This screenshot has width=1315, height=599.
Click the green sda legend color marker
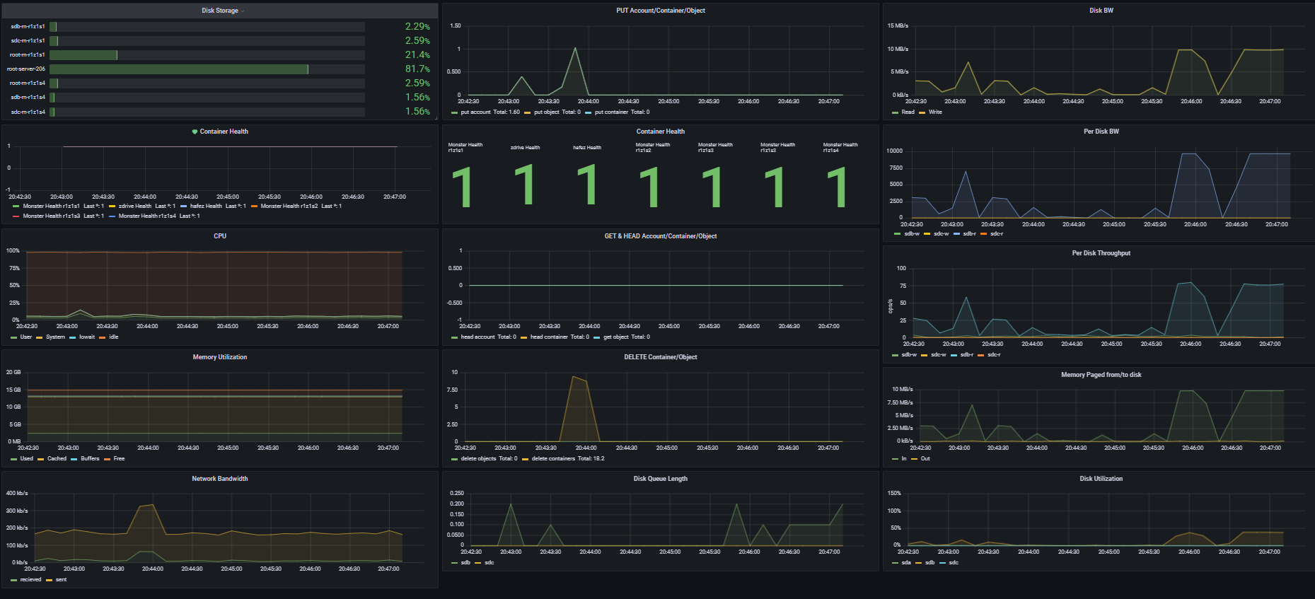895,563
